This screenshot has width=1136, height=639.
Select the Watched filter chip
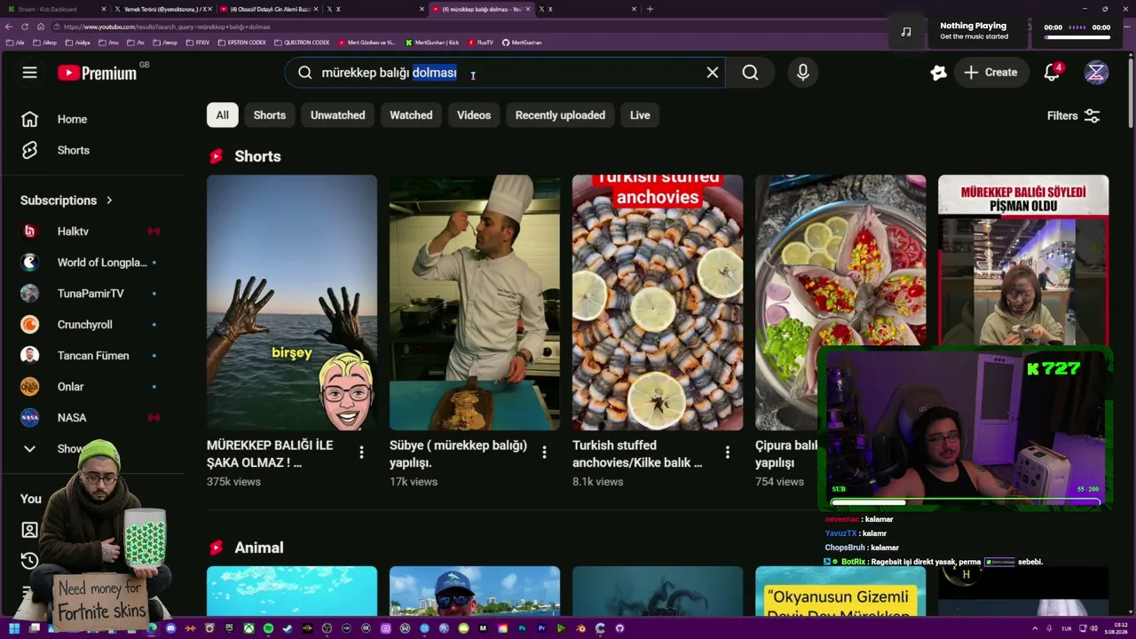pyautogui.click(x=411, y=115)
